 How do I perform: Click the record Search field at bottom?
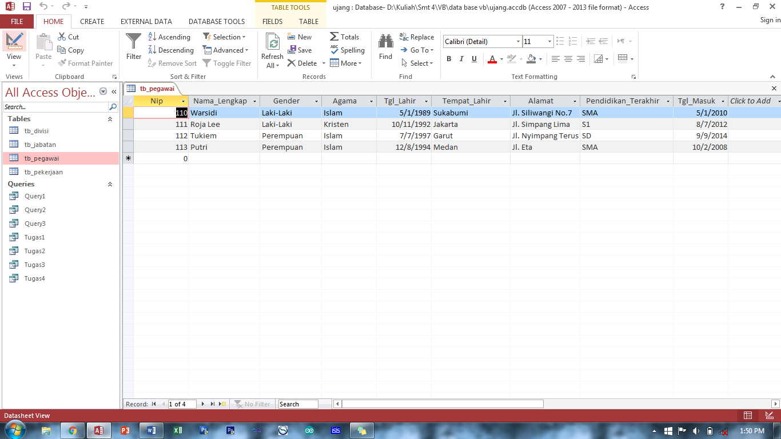(298, 404)
